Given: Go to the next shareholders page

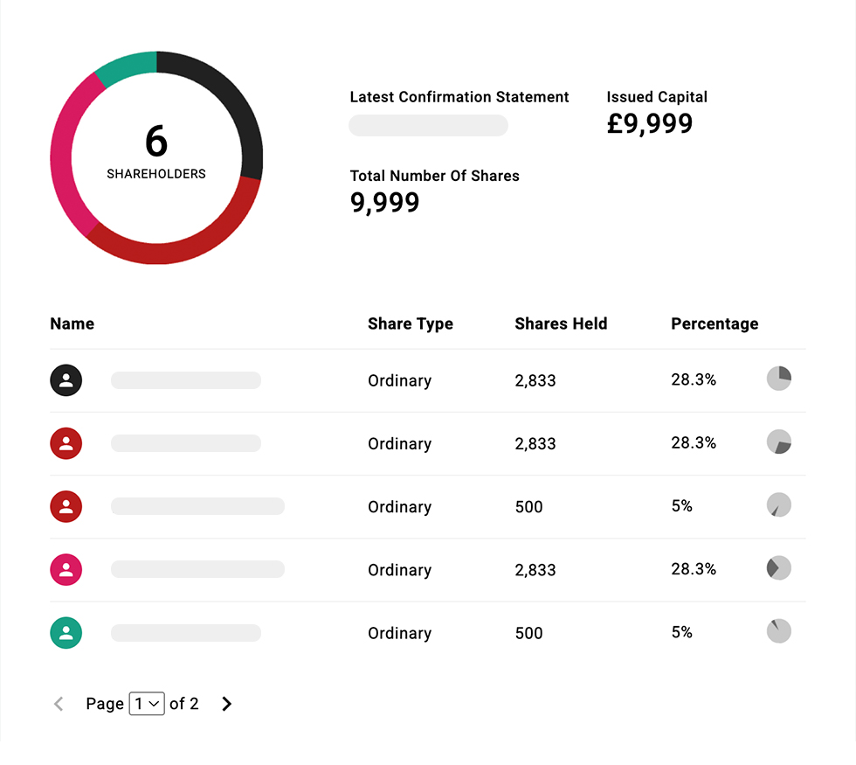Looking at the screenshot, I should pos(227,704).
